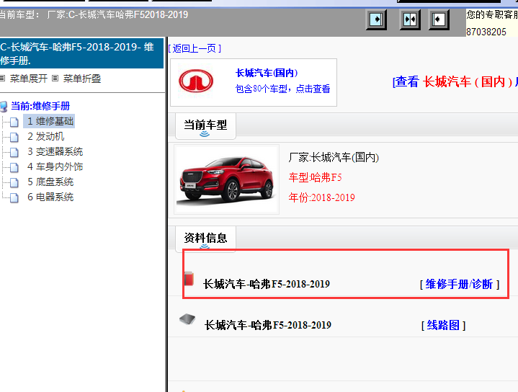
Task: Click the 当前:维修手册 root node
Action: pos(40,106)
